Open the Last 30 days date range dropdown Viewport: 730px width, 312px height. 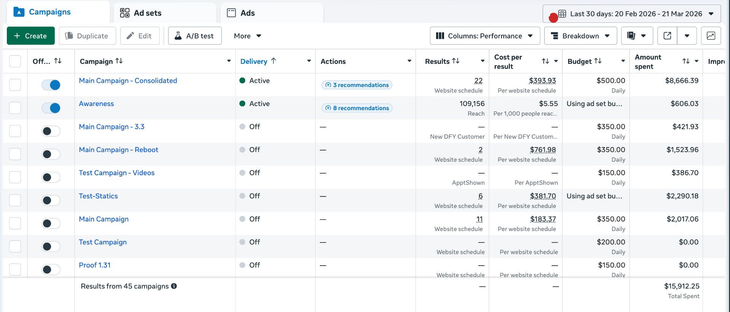click(632, 14)
